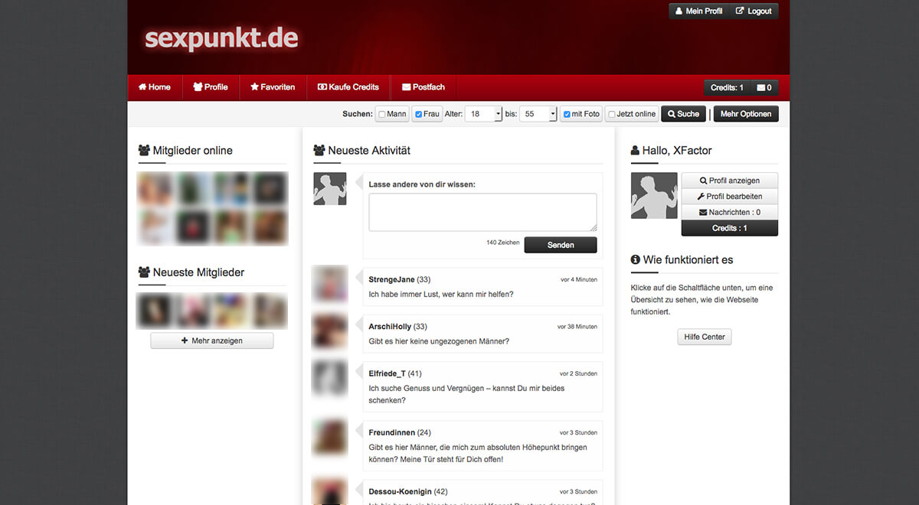The width and height of the screenshot is (919, 505).
Task: Click the Credits : 1 sidebar button
Action: pos(729,228)
